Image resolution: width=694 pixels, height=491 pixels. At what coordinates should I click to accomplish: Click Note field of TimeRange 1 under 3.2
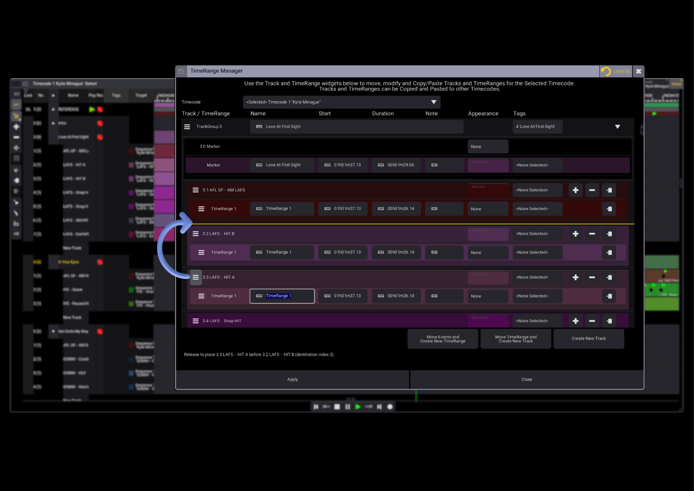pos(444,252)
